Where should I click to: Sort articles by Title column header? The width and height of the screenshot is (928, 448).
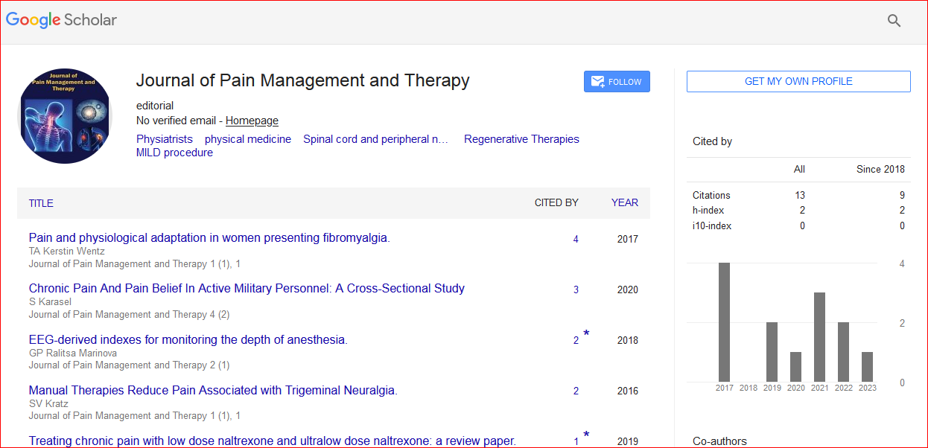pyautogui.click(x=41, y=203)
